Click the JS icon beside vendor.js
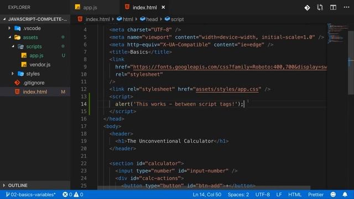 coord(24,65)
